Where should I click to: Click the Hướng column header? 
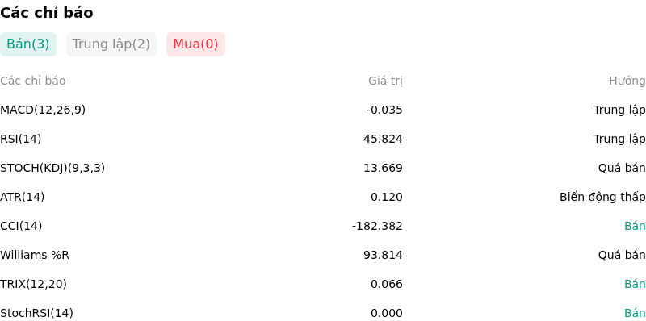pyautogui.click(x=627, y=81)
